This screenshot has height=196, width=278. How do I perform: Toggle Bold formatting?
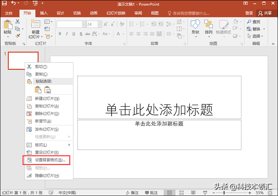[x=60, y=34]
